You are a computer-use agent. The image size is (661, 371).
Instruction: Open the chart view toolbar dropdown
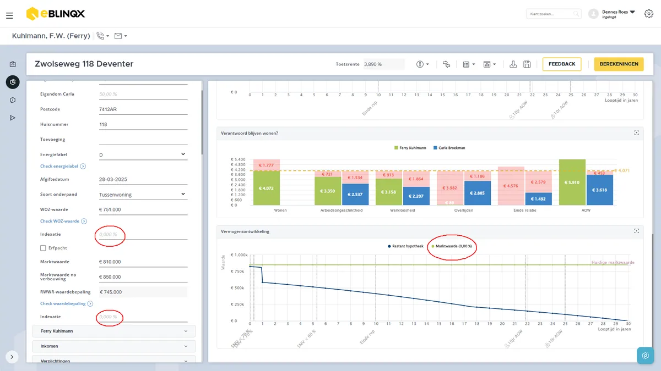489,64
